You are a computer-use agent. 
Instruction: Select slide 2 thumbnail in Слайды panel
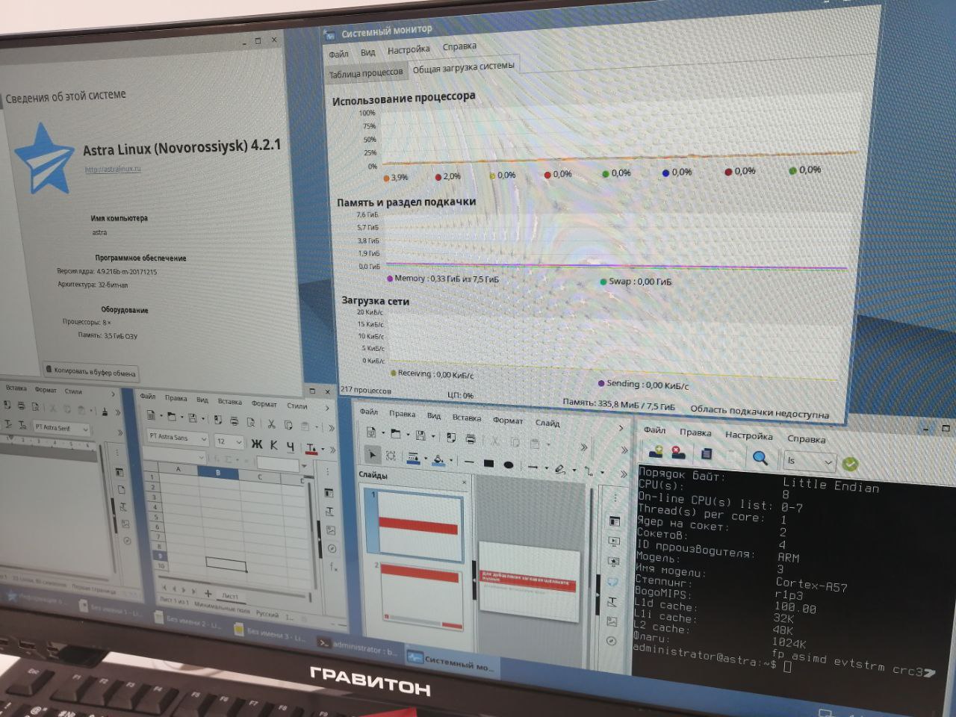coord(422,597)
